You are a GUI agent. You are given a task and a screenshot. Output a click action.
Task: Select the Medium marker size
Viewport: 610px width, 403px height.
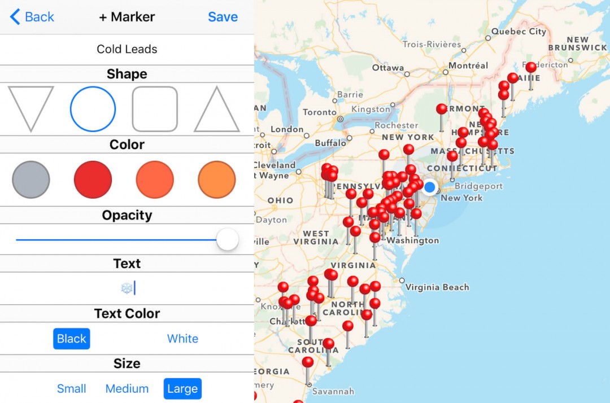(127, 388)
